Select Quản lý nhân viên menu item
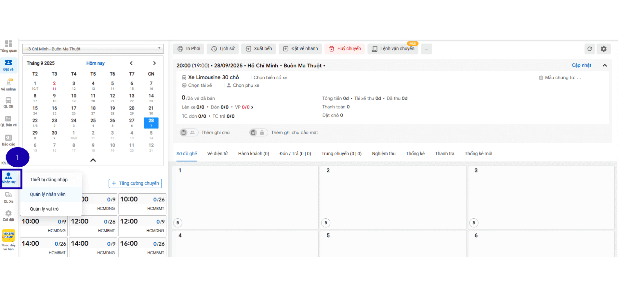Screen dimensions: 618x295 (48, 194)
